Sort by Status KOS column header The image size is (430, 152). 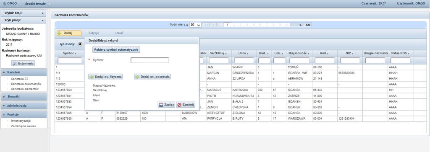[400, 53]
